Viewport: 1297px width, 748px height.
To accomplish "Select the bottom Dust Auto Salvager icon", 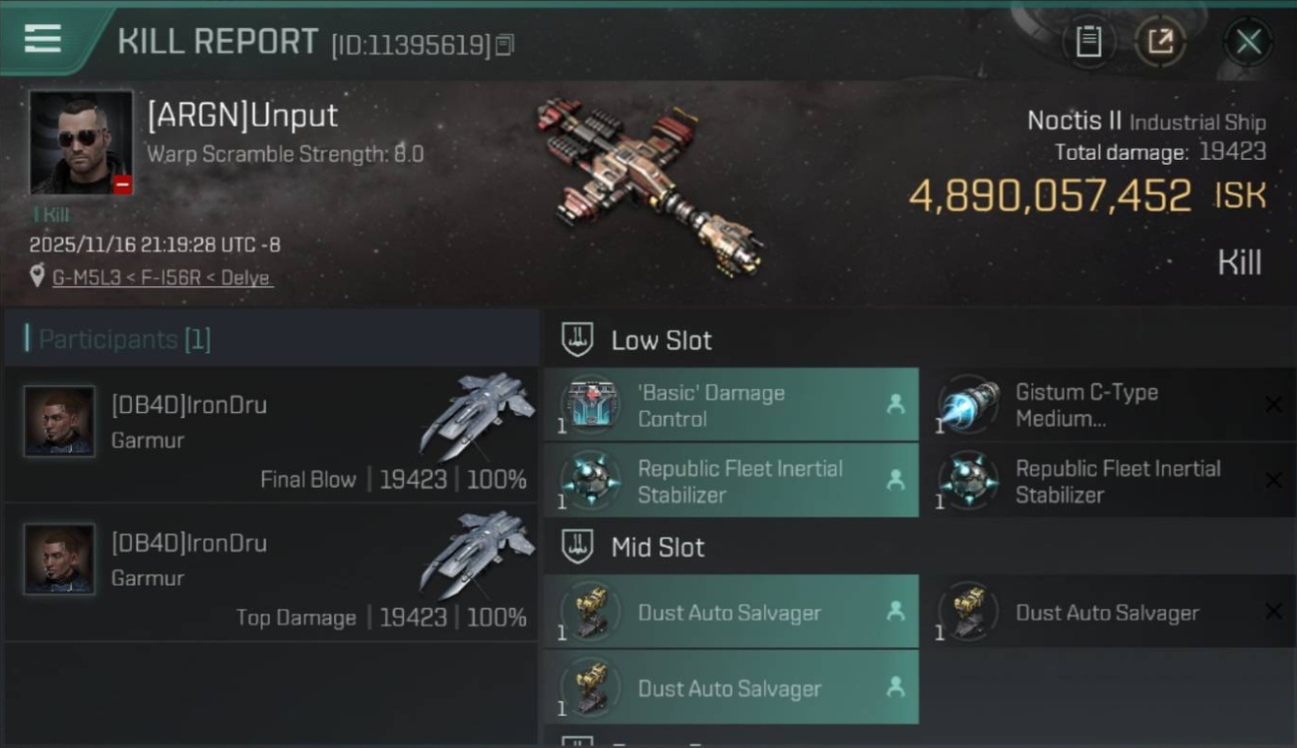I will tap(589, 688).
